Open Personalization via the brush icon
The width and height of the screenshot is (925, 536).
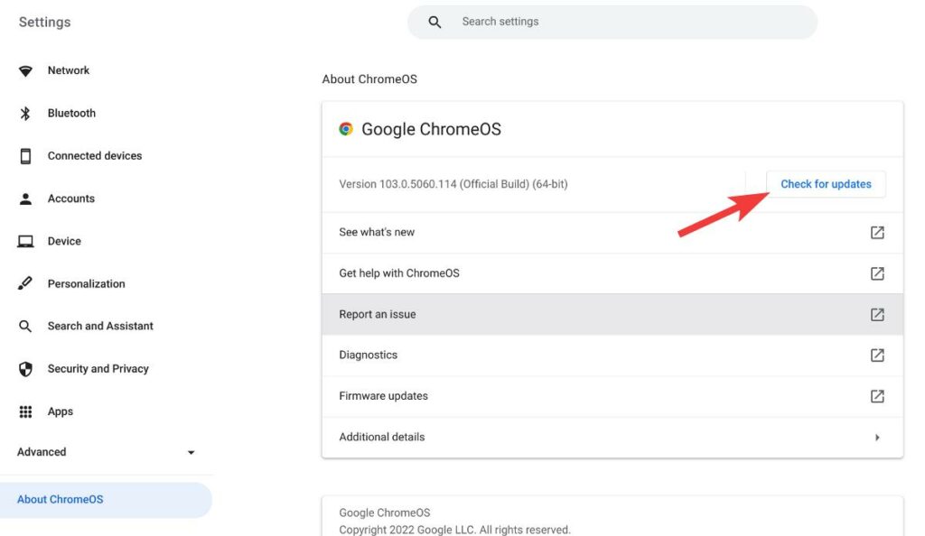(26, 283)
